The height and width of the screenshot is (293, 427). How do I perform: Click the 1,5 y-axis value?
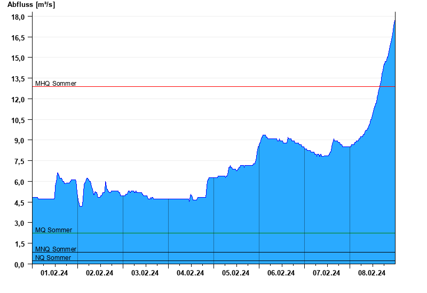click(19, 244)
